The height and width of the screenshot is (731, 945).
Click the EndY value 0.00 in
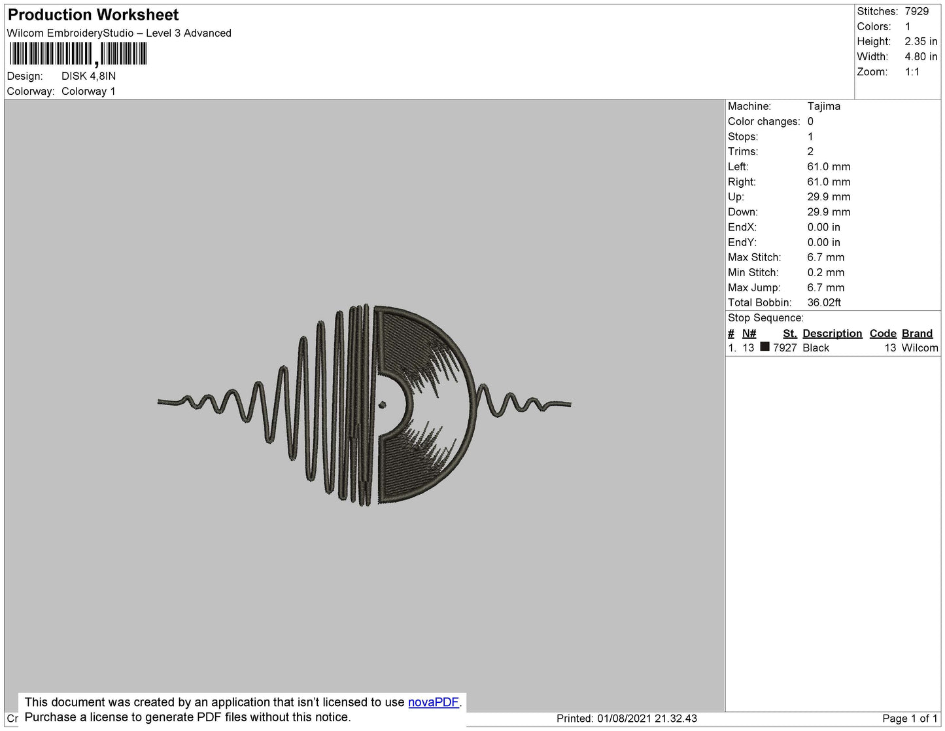[x=824, y=241]
